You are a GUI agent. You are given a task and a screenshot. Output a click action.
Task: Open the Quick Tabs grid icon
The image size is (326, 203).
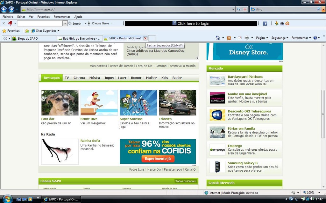pyautogui.click(x=4, y=38)
